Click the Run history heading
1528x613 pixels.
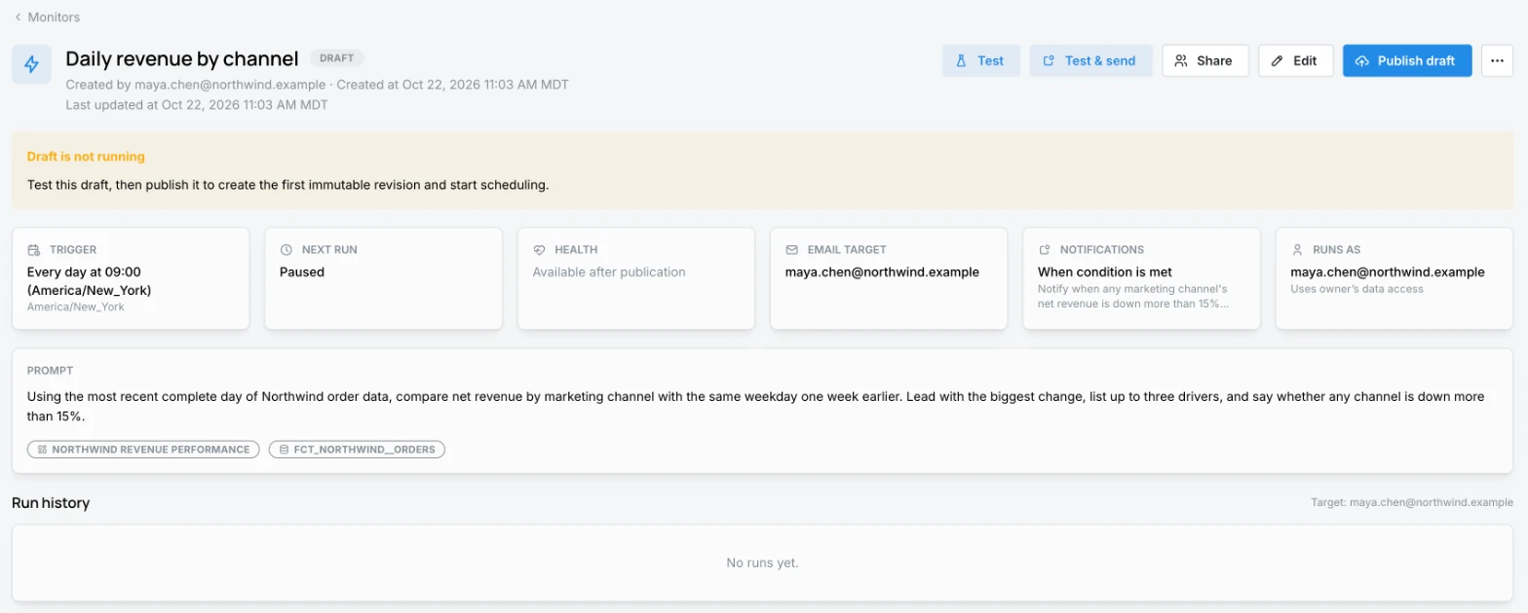(51, 503)
